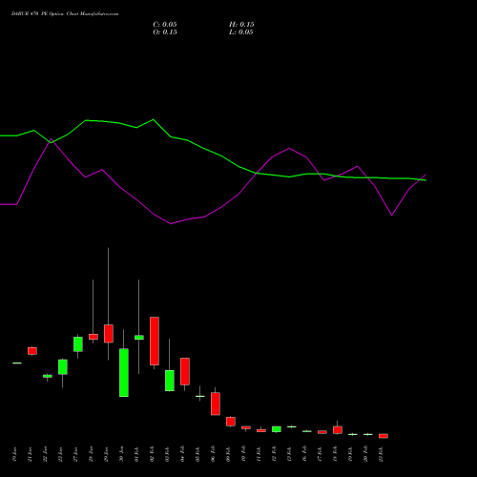The width and height of the screenshot is (477, 477).
Task: Click the '30 Jan' date axis label
Action: pyautogui.click(x=121, y=454)
